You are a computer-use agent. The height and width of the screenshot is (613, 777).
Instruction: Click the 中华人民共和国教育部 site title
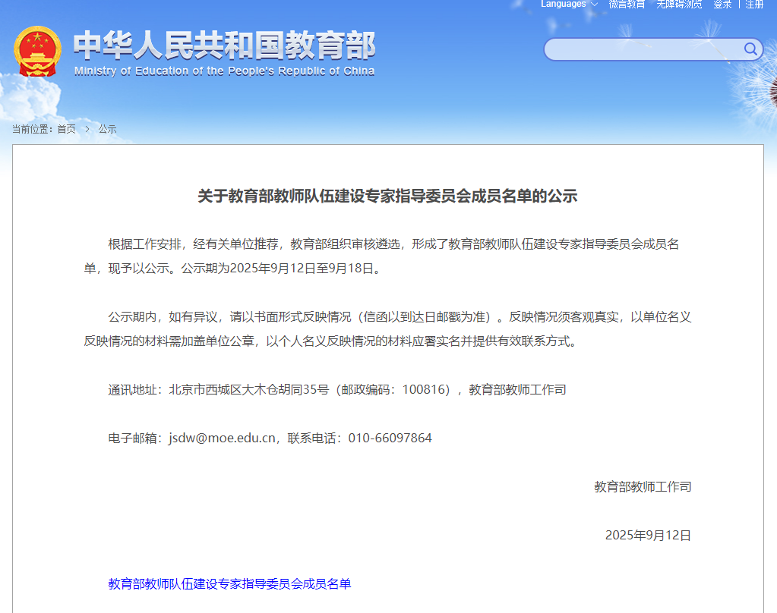point(224,46)
